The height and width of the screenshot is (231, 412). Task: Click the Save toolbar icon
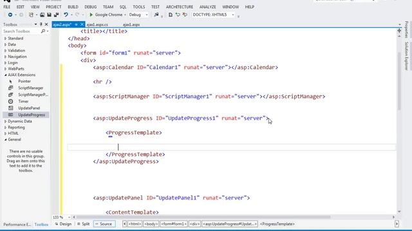click(x=49, y=15)
